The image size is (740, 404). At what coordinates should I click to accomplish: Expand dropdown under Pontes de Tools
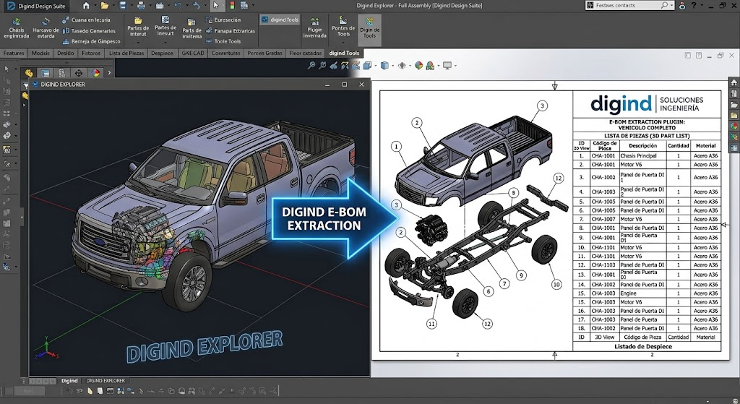(343, 43)
